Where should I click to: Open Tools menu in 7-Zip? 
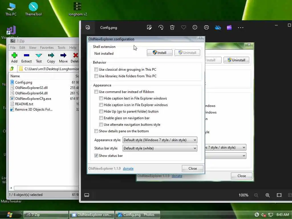tap(62, 48)
